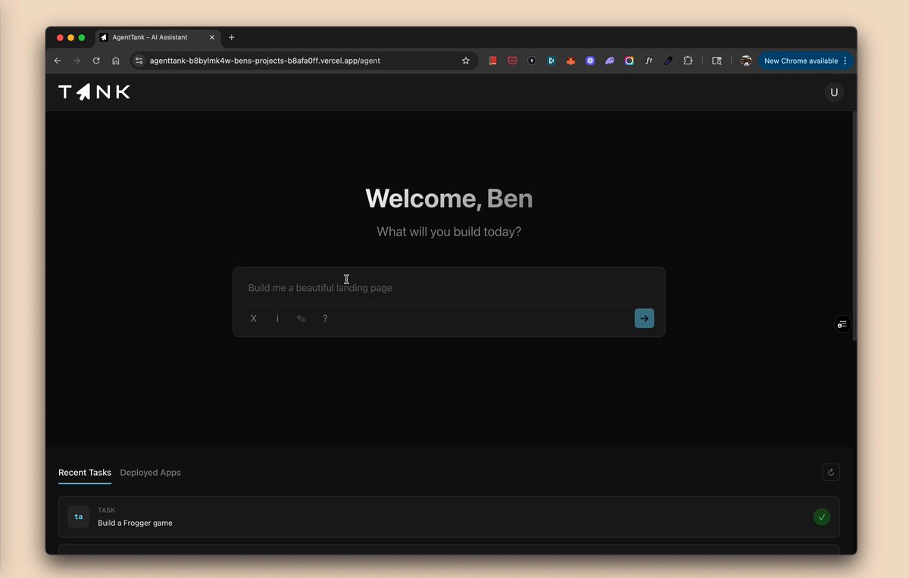Image resolution: width=909 pixels, height=578 pixels.
Task: Open the black circle '1' extension
Action: [532, 61]
